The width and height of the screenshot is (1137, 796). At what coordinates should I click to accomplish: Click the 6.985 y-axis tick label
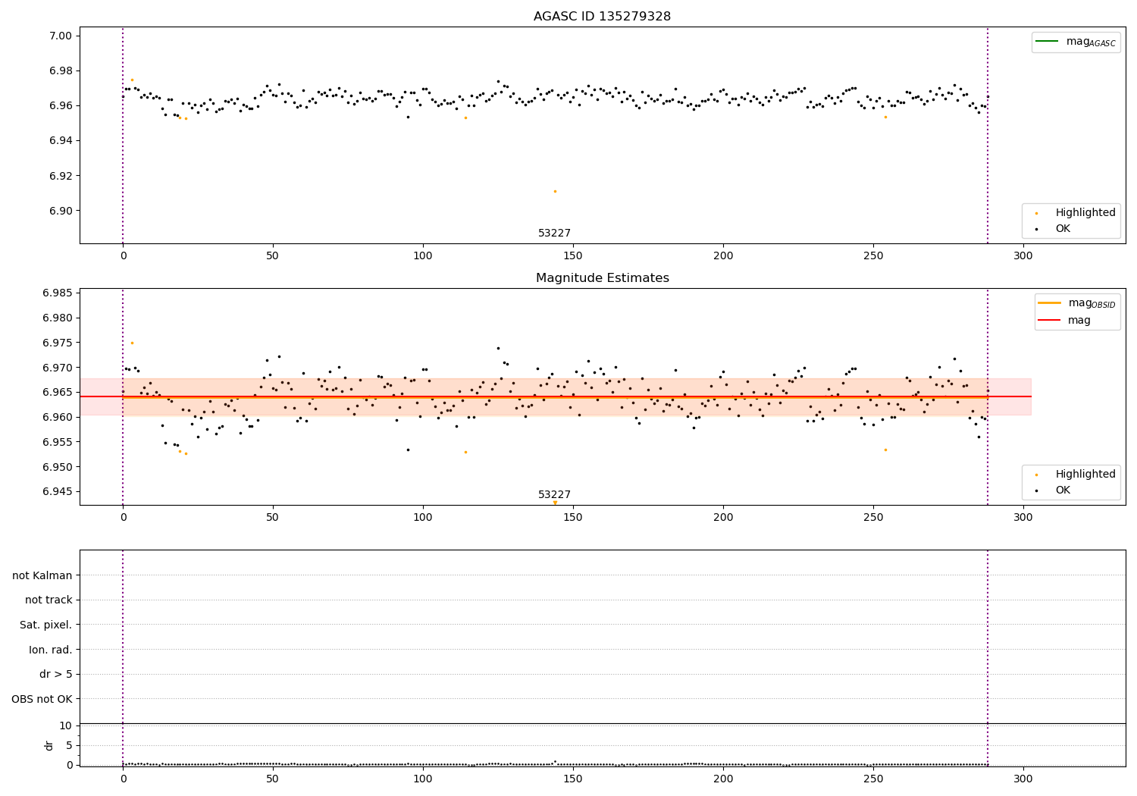coord(58,293)
